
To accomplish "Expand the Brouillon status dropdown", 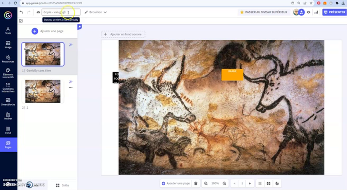I will coord(95,12).
